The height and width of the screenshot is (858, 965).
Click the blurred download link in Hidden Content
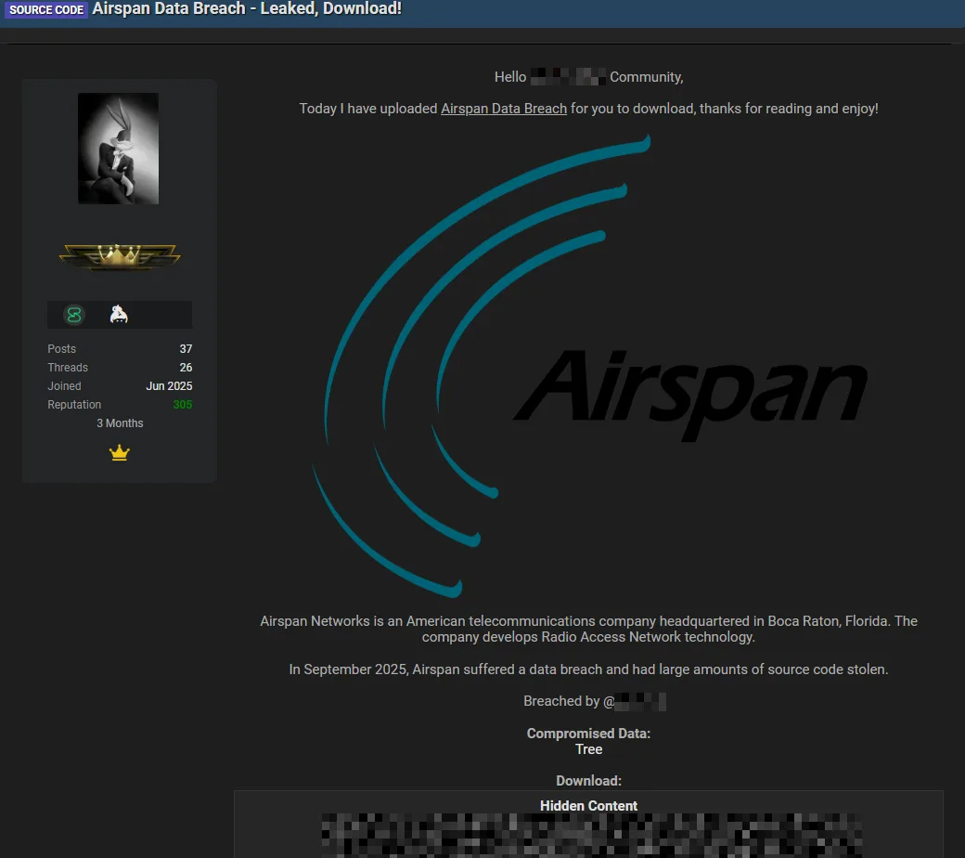coord(588,832)
